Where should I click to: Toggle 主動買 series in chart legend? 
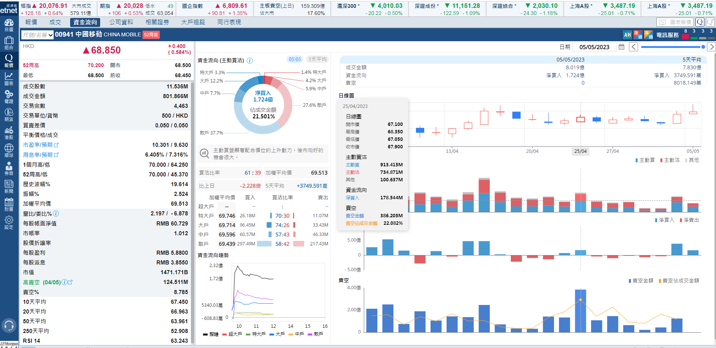645,160
